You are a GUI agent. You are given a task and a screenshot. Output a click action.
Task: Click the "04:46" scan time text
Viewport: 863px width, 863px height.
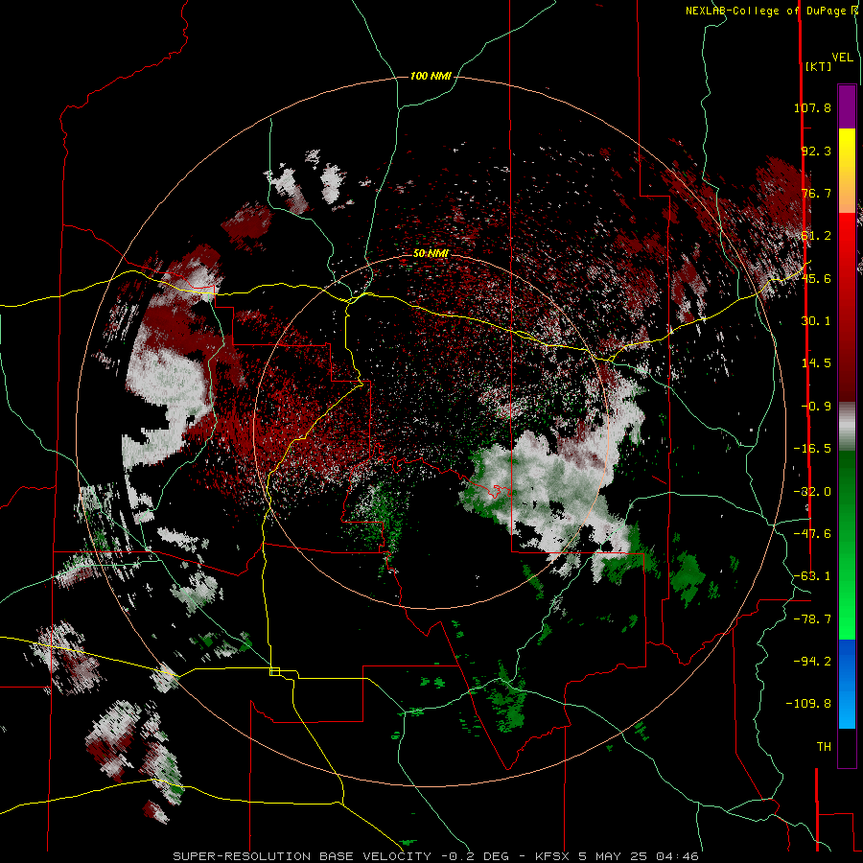click(x=680, y=856)
